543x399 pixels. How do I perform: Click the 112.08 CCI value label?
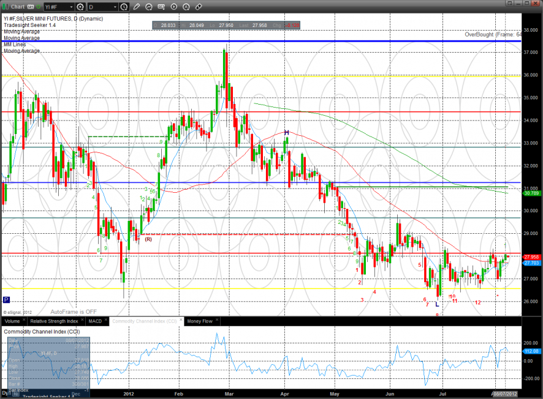point(531,351)
